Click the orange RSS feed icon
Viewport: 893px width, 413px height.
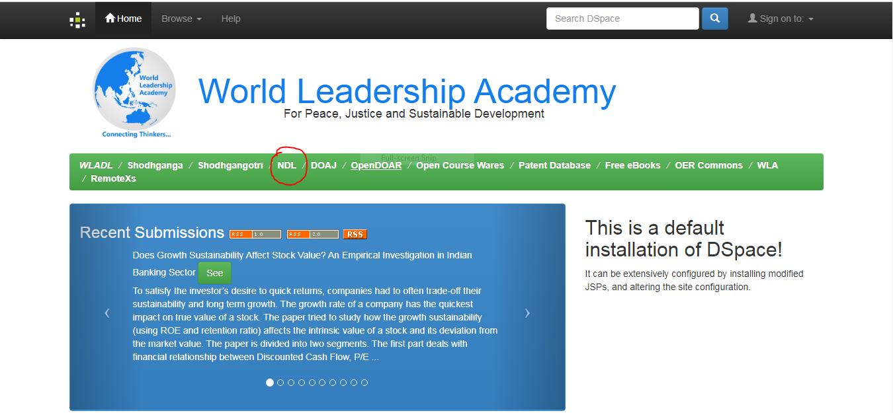pos(355,234)
